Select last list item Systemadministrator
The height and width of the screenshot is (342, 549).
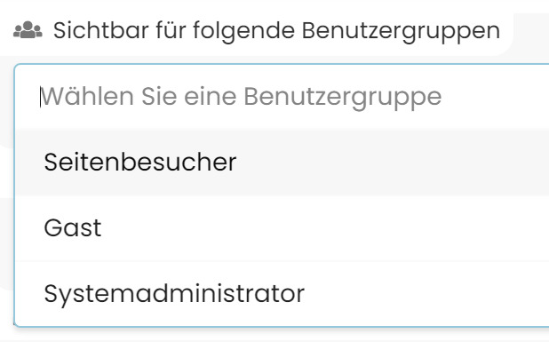coord(282,293)
